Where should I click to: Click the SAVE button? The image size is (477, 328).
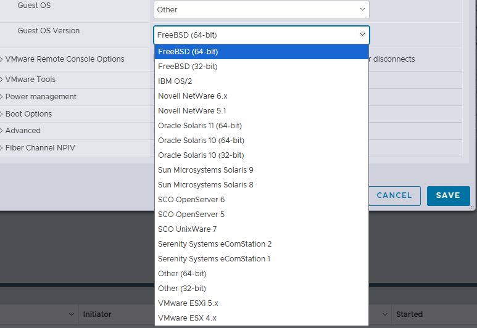(448, 196)
